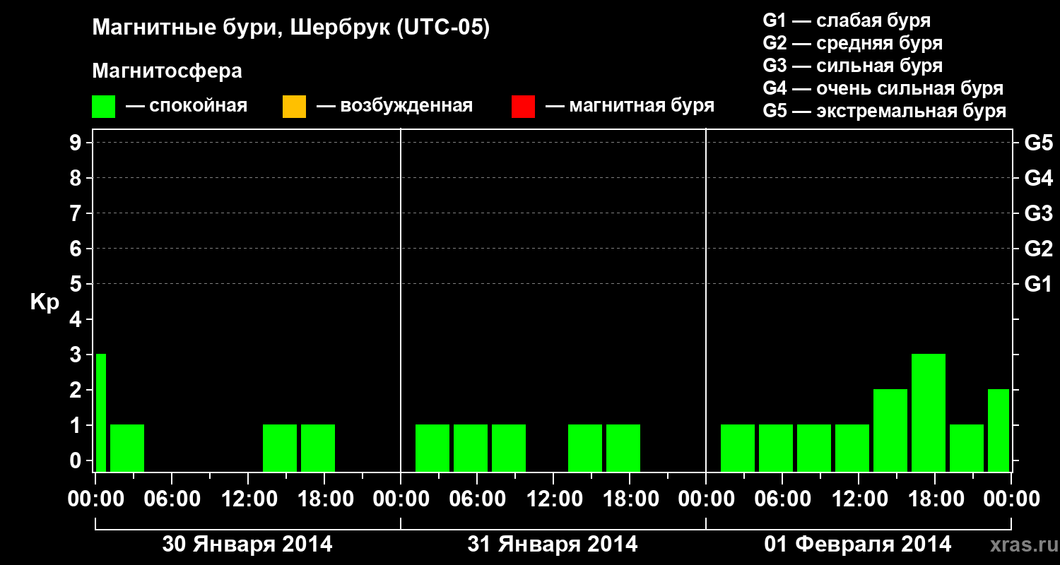Image resolution: width=1060 pixels, height=565 pixels.
Task: Click the '— спокойная' legend label
Action: (x=187, y=106)
